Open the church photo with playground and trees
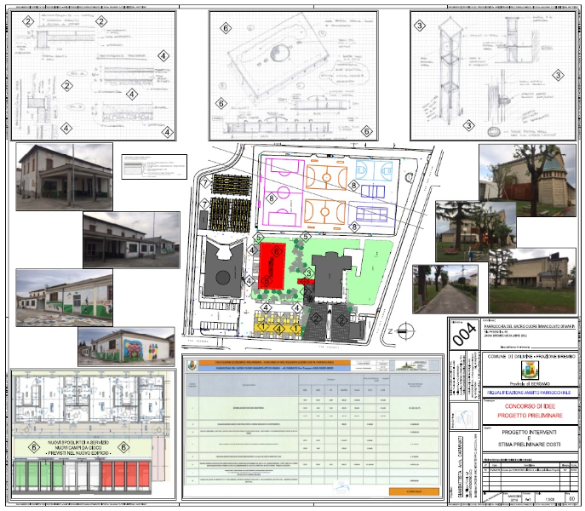This screenshot has width=585, height=511. pos(476,232)
